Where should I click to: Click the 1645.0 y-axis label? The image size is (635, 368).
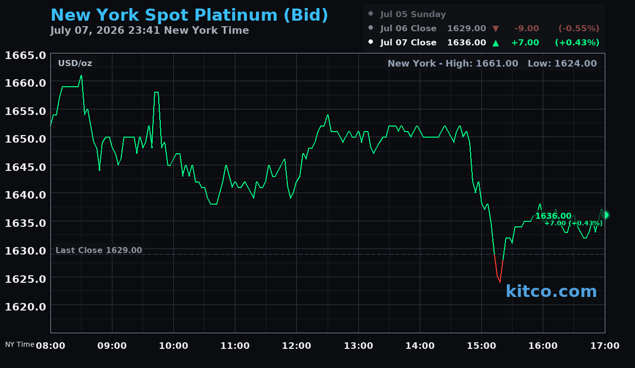[x=26, y=167]
